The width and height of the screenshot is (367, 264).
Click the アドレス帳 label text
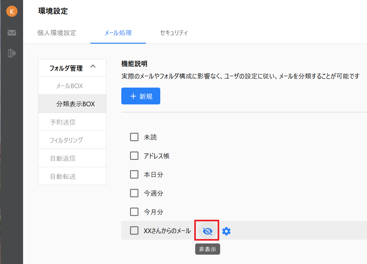(x=157, y=156)
